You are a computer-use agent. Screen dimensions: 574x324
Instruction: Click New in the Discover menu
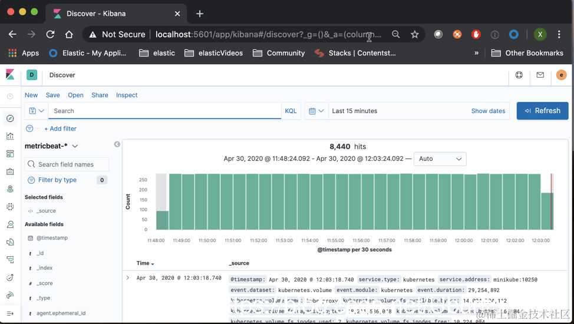(31, 95)
